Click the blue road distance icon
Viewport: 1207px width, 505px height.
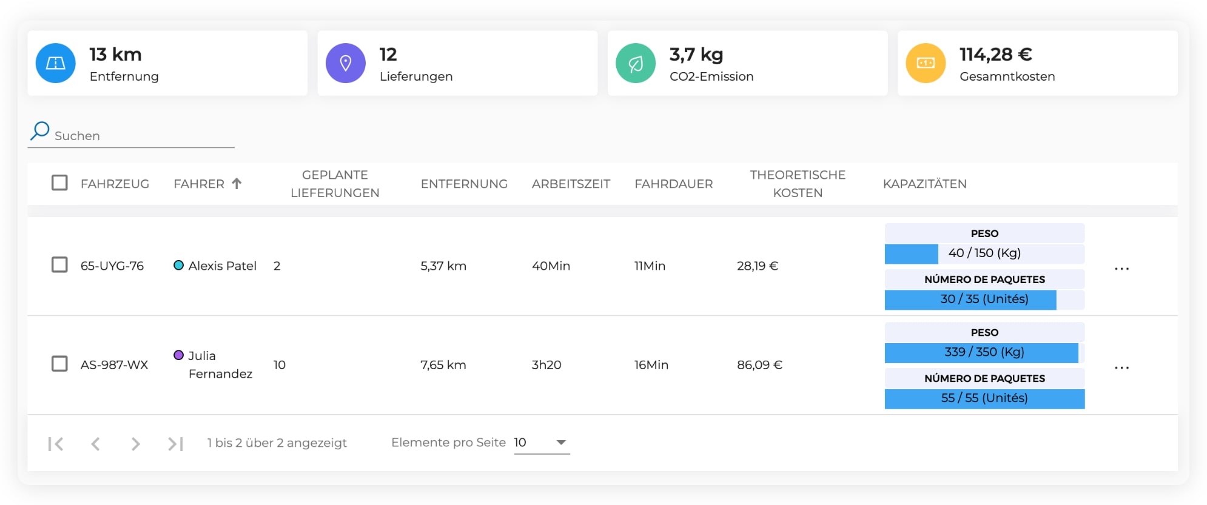(x=56, y=63)
